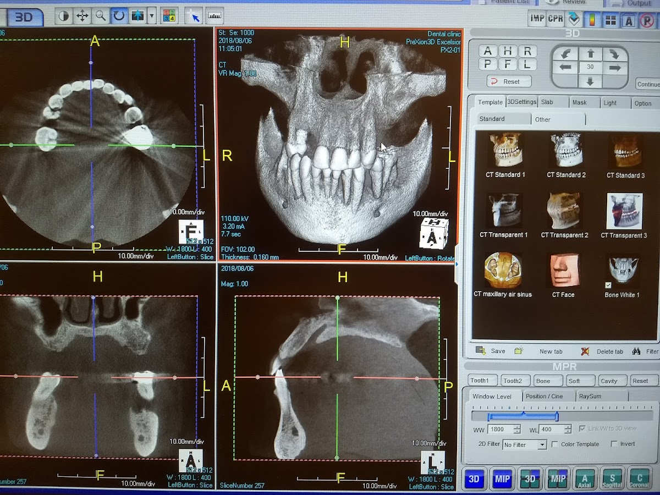Image resolution: width=660 pixels, height=495 pixels.
Task: Click the IMP implant toolbar button
Action: (537, 18)
